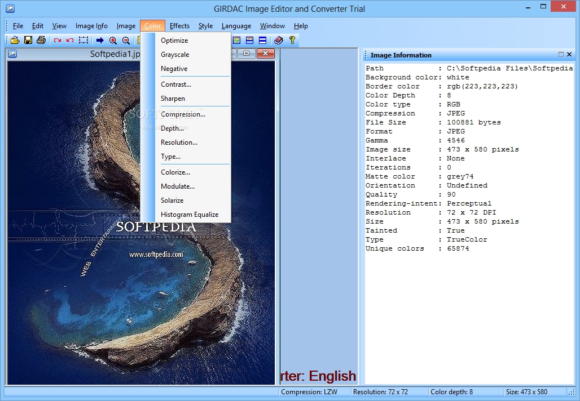
Task: Click the 'Compression: LZW' status bar entry
Action: pos(309,392)
